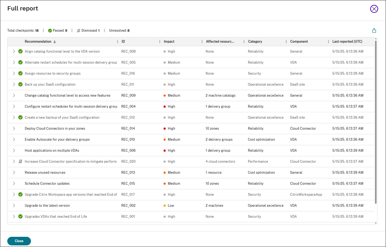
Task: Click the export report icon
Action: pos(374,30)
